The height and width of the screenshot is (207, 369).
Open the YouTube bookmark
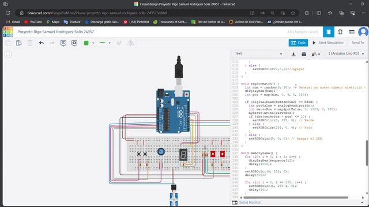click(x=33, y=22)
